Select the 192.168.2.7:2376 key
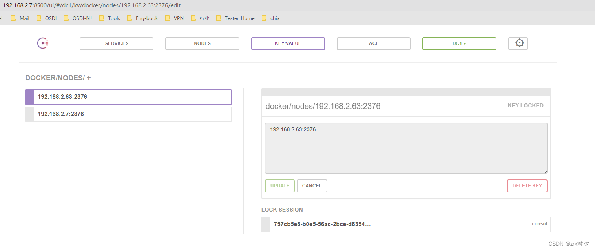Image resolution: width=595 pixels, height=250 pixels. (x=128, y=114)
